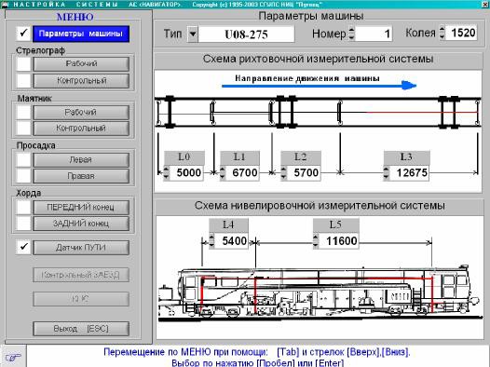The width and height of the screenshot is (490, 367).
Task: Click the L1 value 6700 field
Action: [243, 172]
